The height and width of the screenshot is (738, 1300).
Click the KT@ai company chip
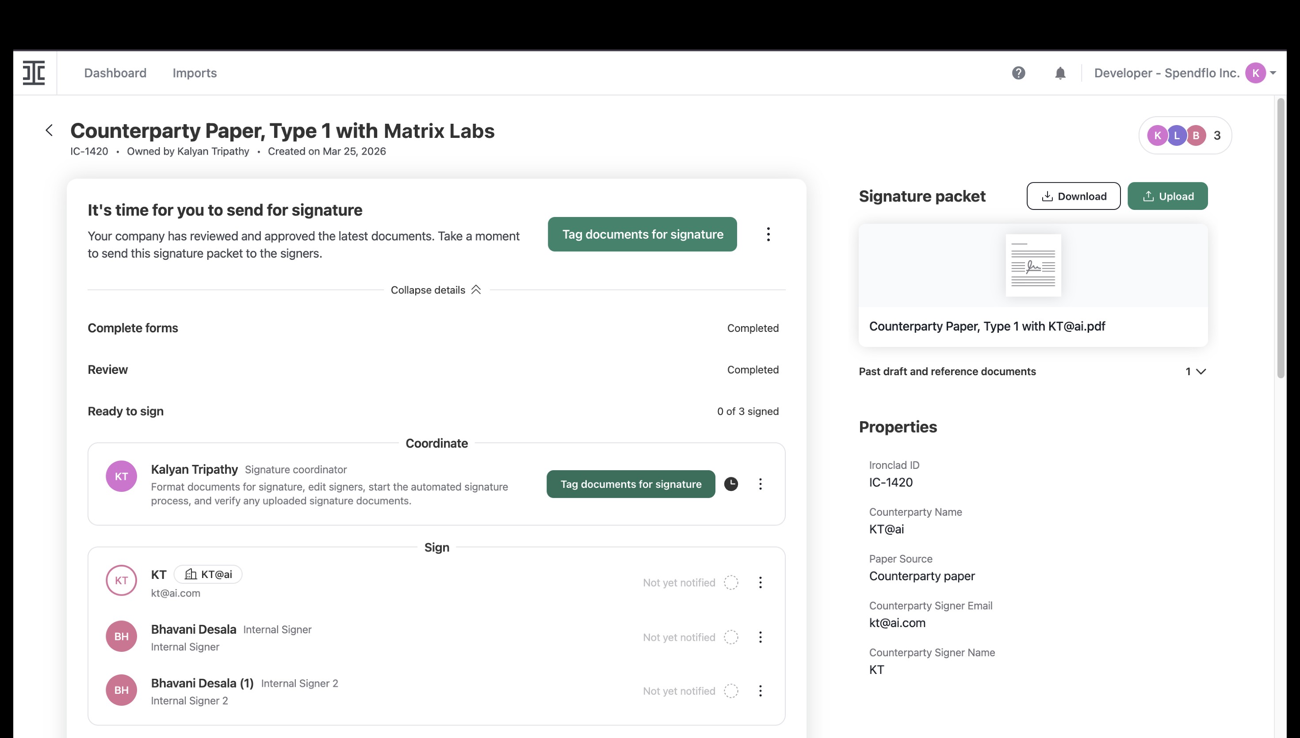pos(208,574)
